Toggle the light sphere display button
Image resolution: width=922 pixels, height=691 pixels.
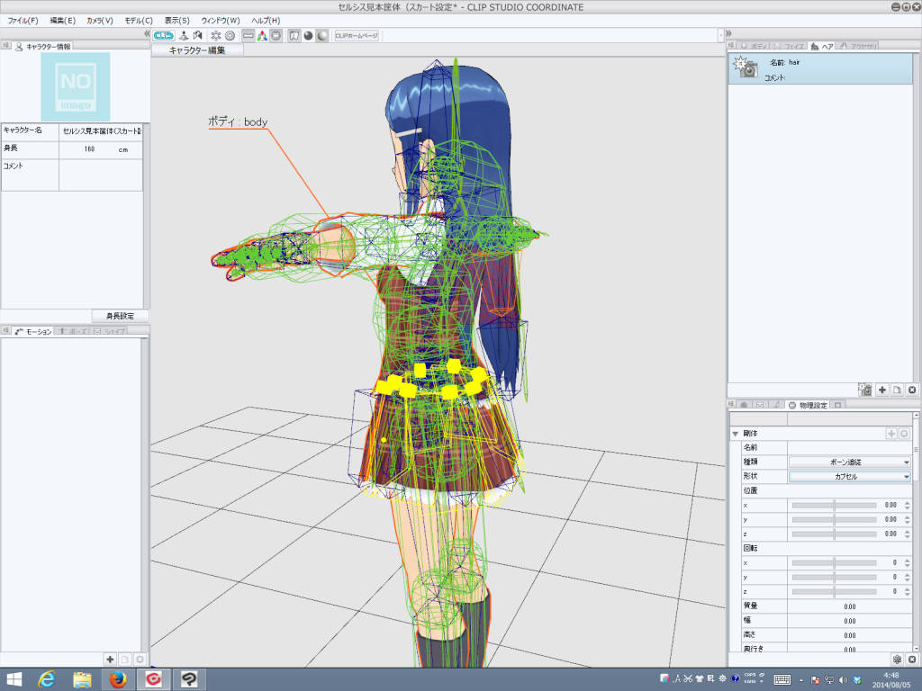(x=321, y=36)
